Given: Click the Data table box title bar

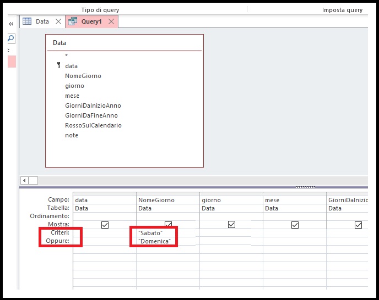Looking at the screenshot, I should pos(124,43).
